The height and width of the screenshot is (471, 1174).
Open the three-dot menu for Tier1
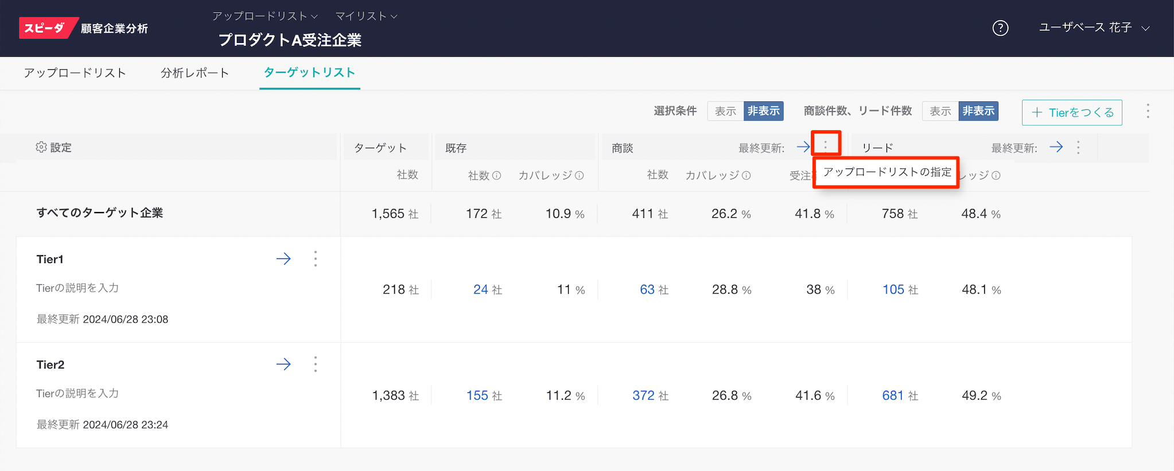pos(316,259)
